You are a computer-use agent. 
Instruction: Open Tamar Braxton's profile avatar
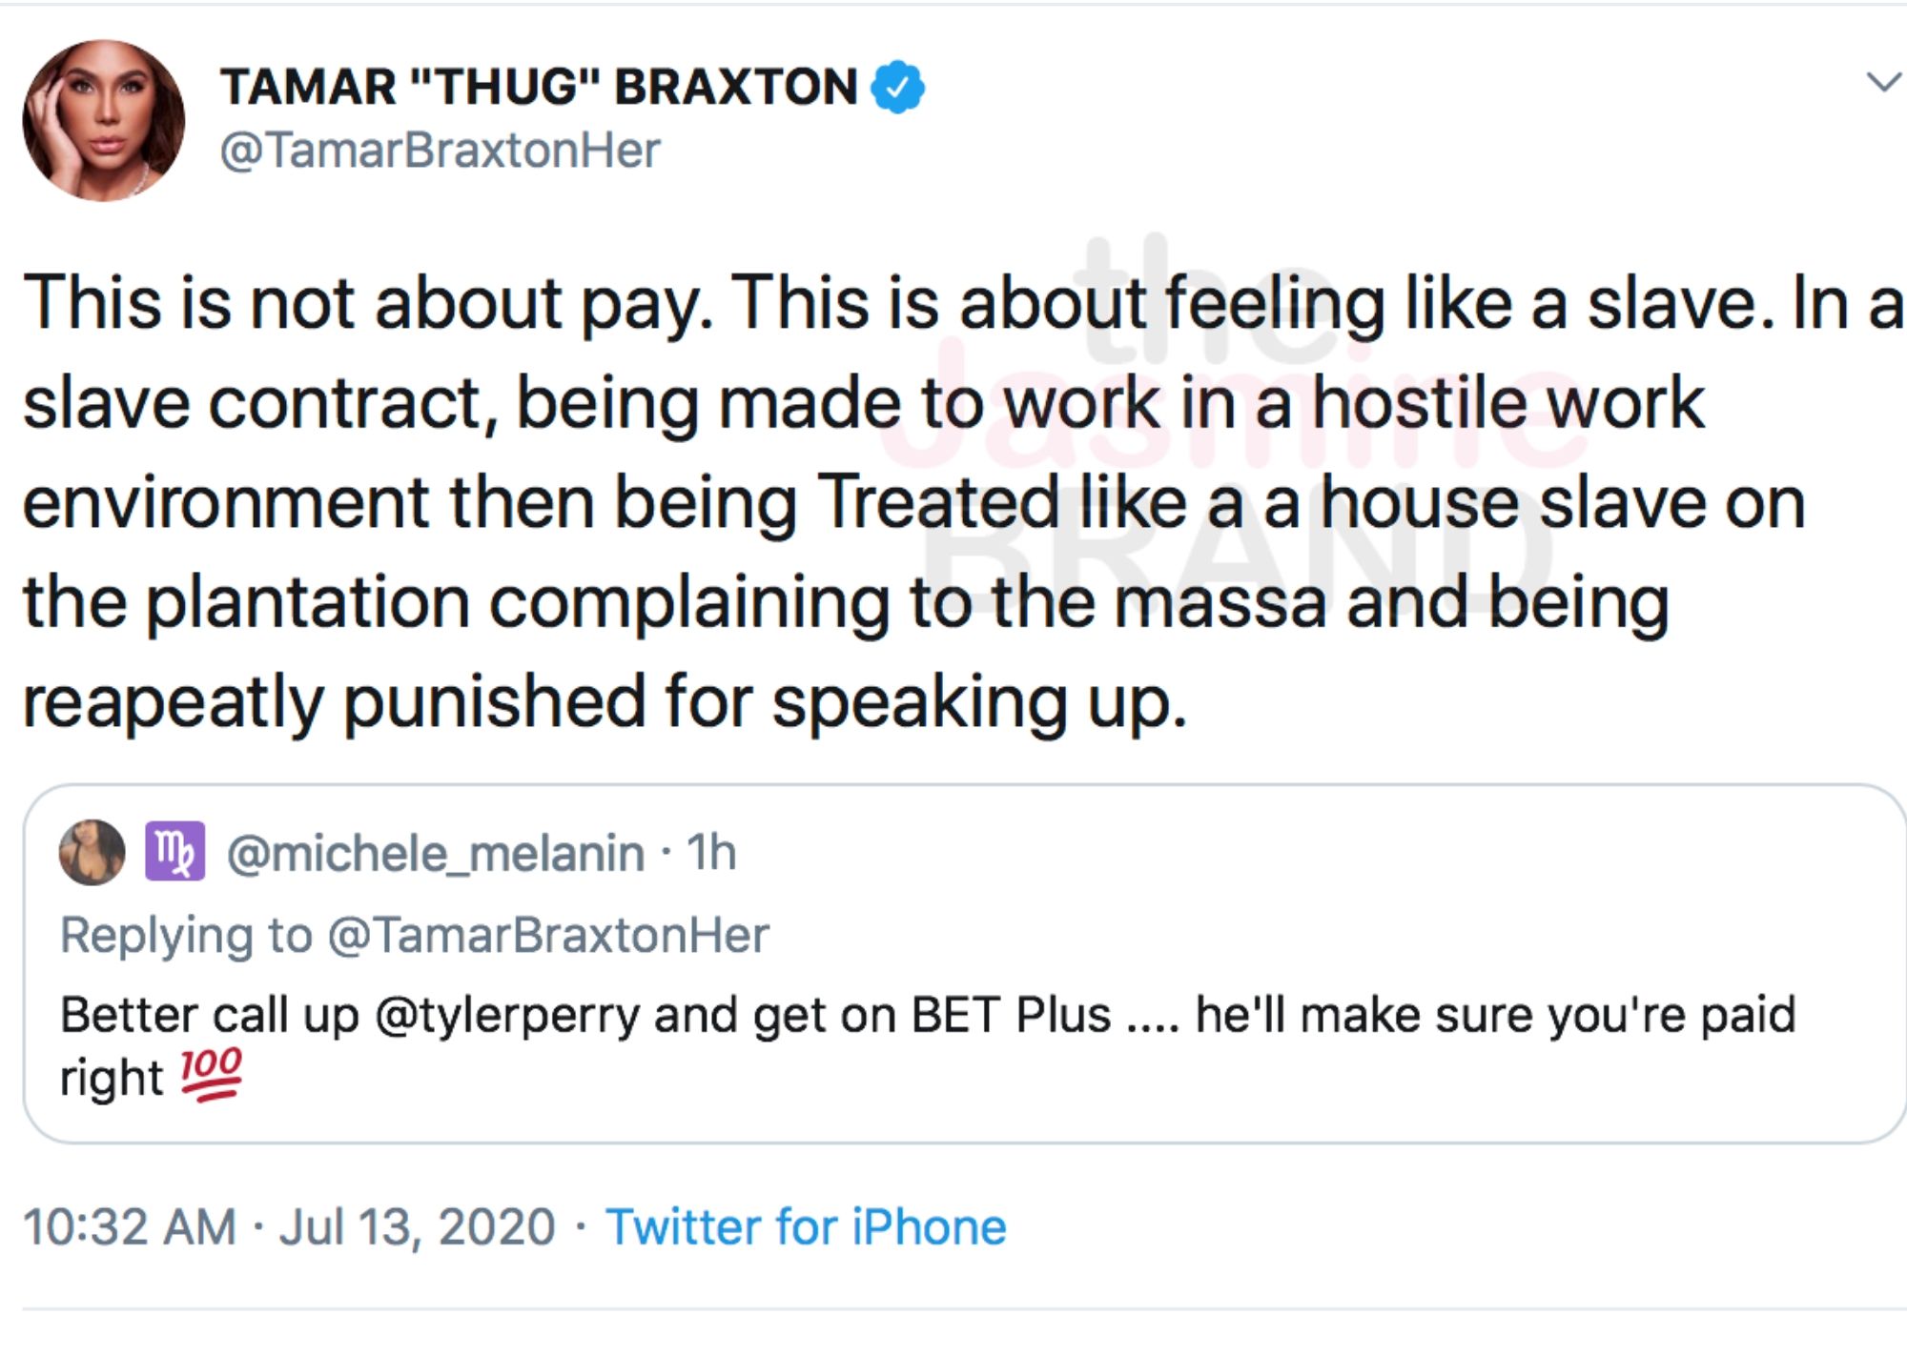pyautogui.click(x=104, y=120)
